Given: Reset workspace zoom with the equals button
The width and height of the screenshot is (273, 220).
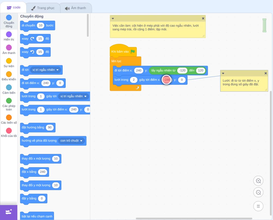Looking at the screenshot, I should [x=258, y=206].
